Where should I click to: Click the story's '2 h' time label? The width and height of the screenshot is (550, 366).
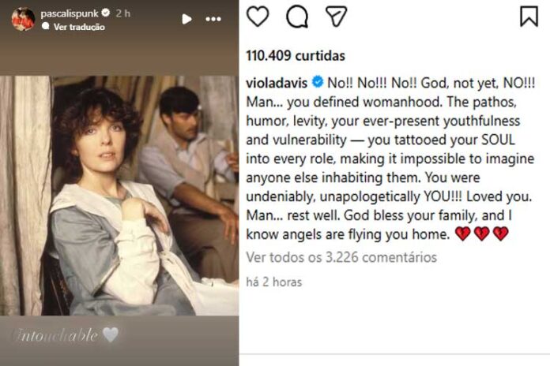click(122, 13)
